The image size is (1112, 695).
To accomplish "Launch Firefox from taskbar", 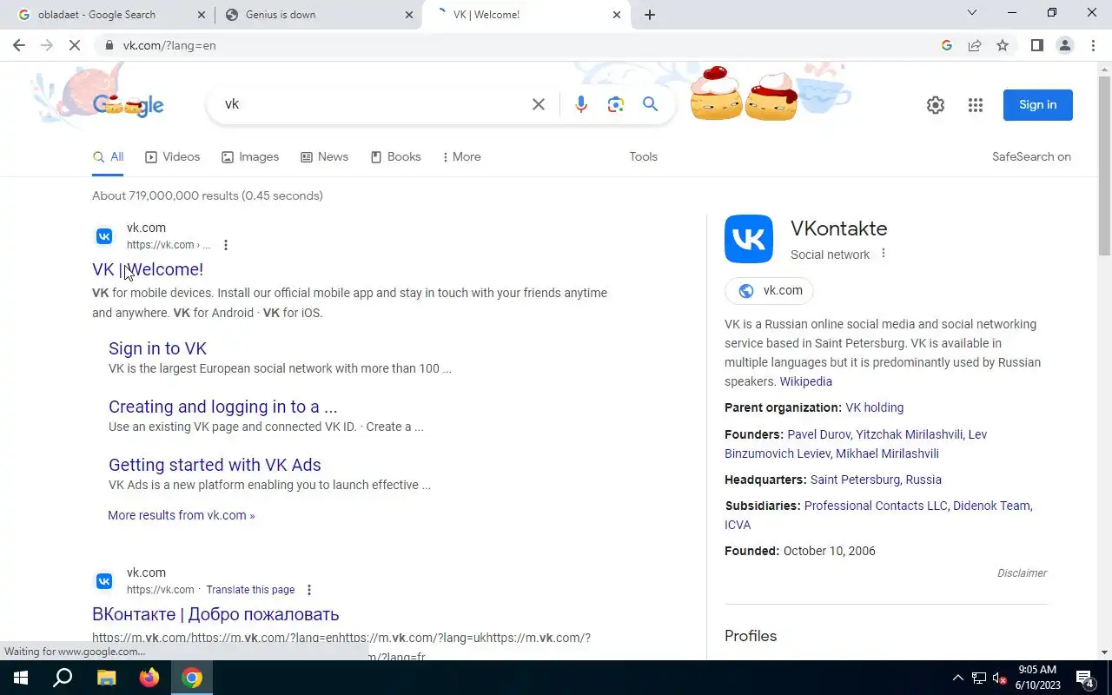I will coord(149,678).
